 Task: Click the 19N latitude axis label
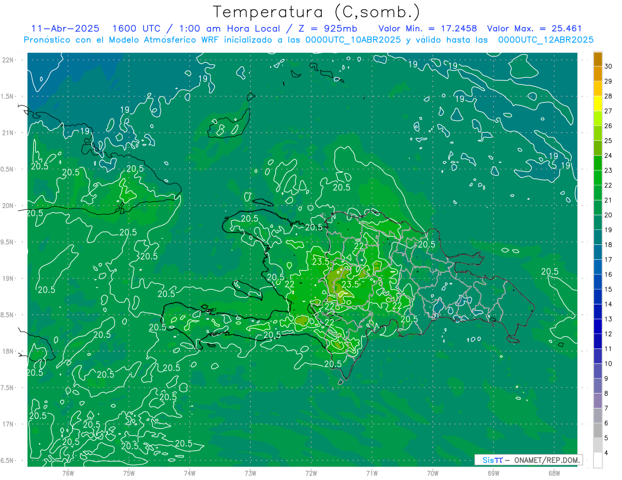9,279
